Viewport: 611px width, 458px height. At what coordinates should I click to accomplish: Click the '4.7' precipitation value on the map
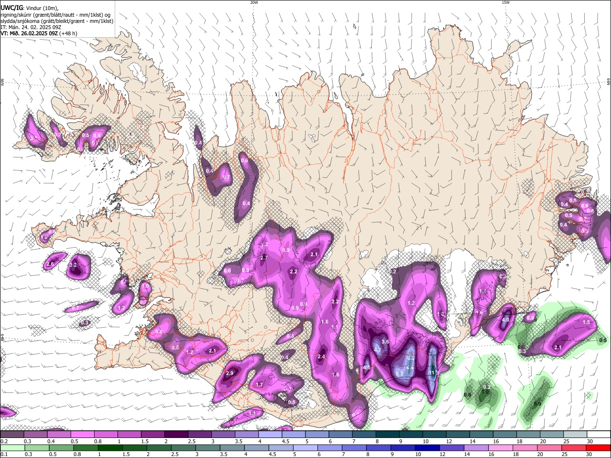tap(378, 350)
